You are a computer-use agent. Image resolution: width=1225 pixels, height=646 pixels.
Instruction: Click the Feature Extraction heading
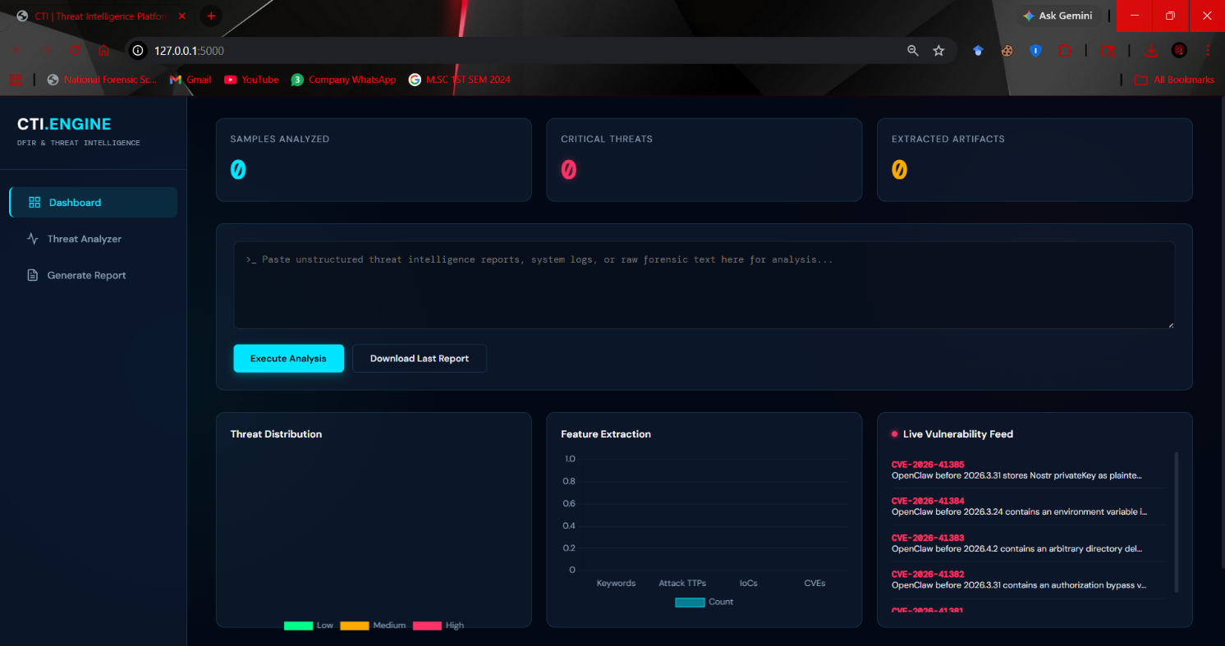(606, 434)
